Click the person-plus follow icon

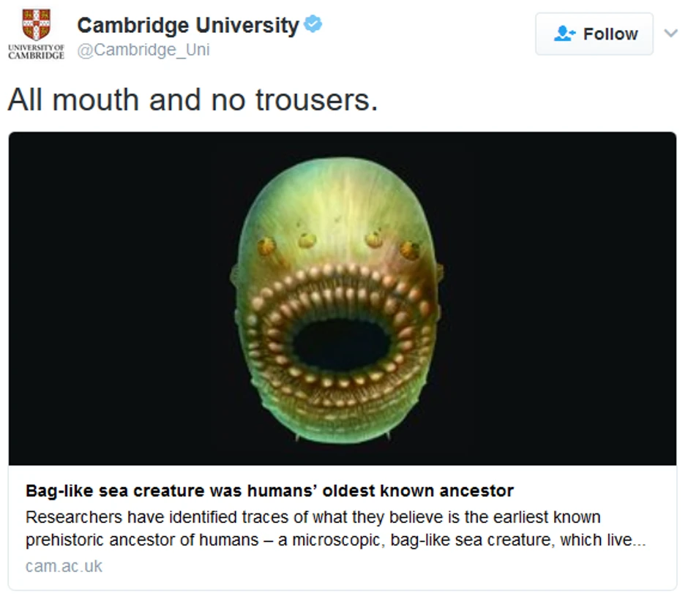pos(564,34)
